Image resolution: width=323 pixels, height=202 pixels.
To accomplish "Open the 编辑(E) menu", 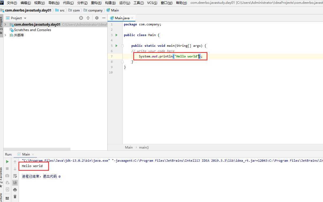I will point(26,3).
